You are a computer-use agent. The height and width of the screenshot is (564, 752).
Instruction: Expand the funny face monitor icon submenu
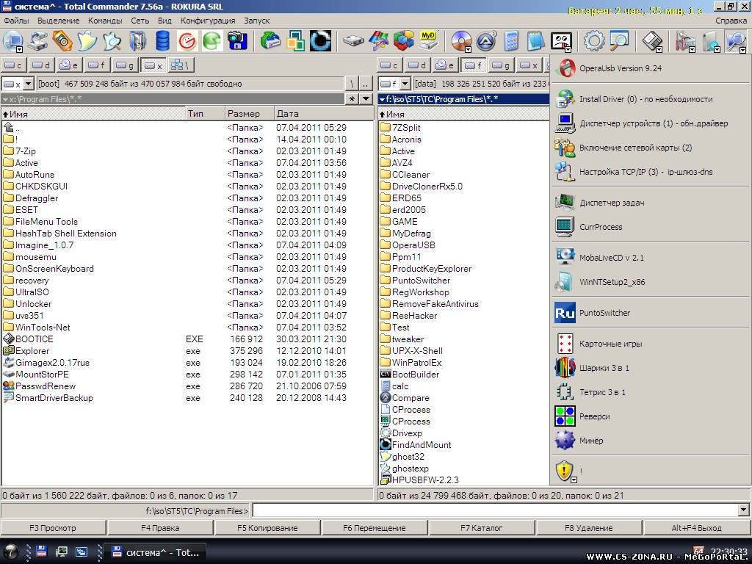568,49
